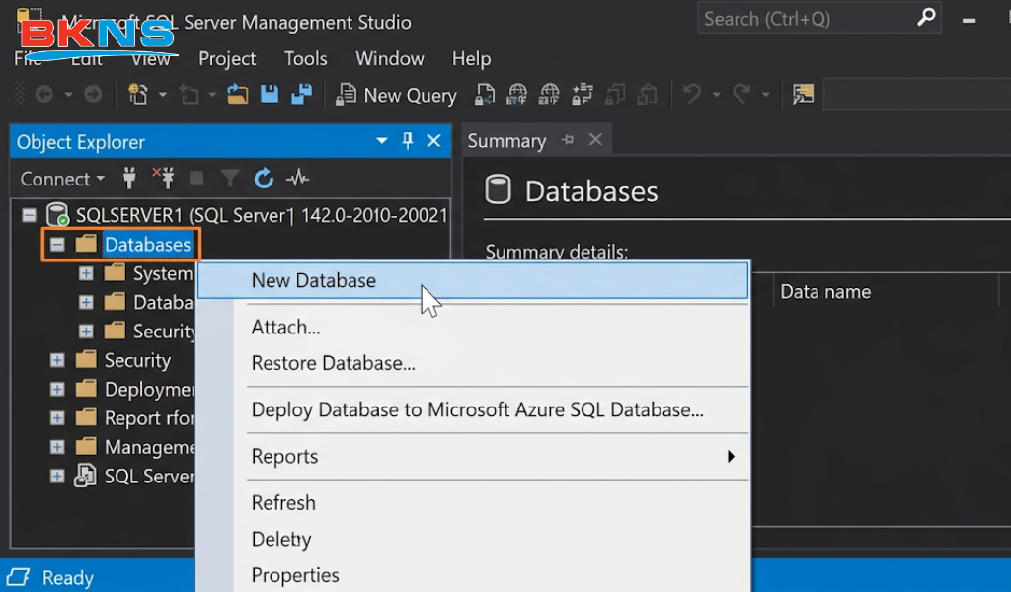1011x592 pixels.
Task: Click the SQLSERVER1 server node icon
Action: pyautogui.click(x=57, y=214)
